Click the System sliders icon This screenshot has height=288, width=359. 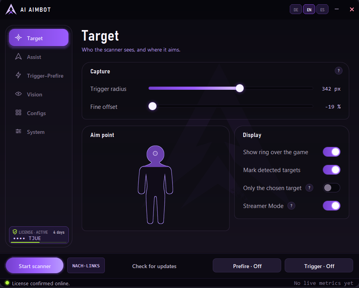pos(18,132)
